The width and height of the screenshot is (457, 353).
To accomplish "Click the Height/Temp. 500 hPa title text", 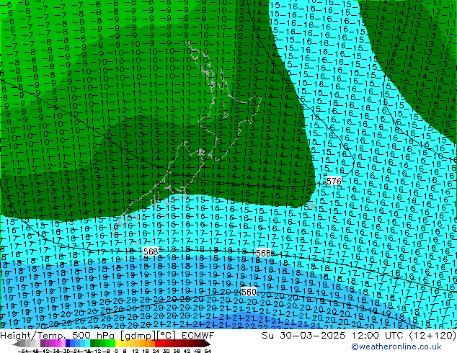I will coord(59,336).
